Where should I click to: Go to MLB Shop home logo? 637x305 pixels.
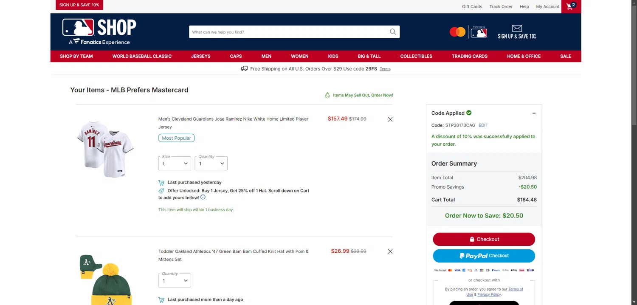coord(99,31)
